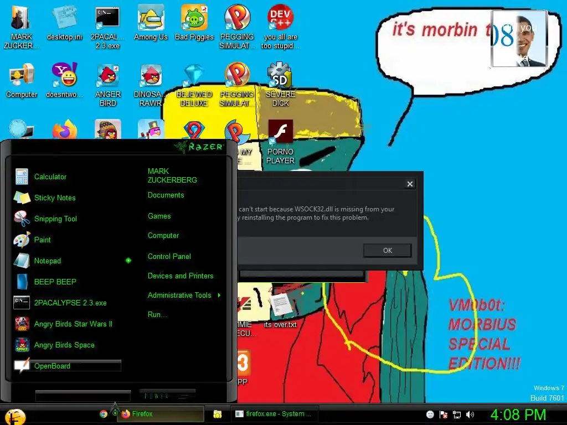The height and width of the screenshot is (425, 567).
Task: Launch Angry Birds Space
Action: [x=64, y=345]
